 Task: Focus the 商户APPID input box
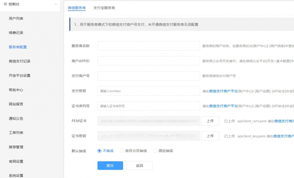[148, 61]
